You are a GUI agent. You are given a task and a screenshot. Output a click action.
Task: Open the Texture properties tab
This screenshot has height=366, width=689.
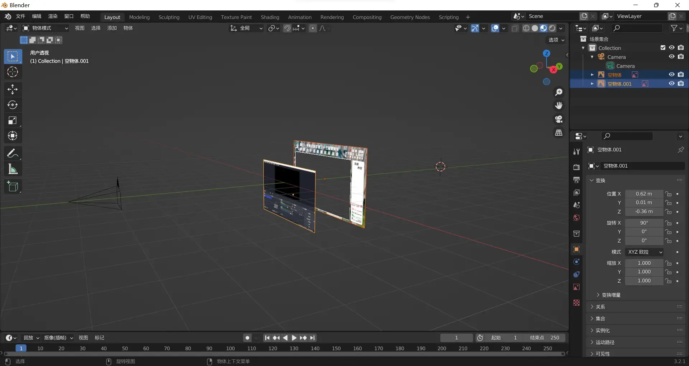[577, 303]
